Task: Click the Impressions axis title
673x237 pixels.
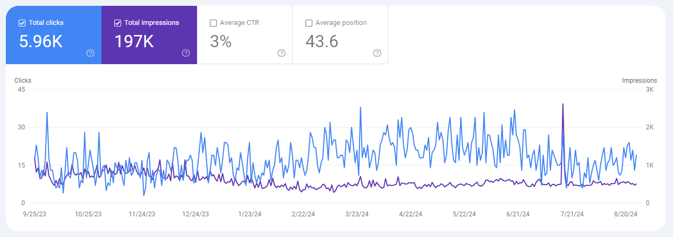Action: click(x=639, y=81)
